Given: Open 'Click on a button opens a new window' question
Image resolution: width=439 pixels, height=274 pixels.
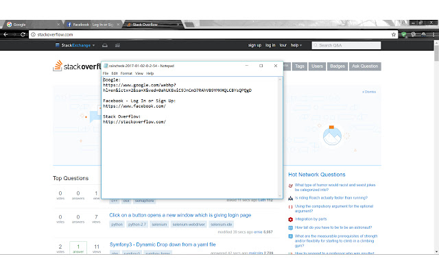Looking at the screenshot, I should 180,215.
